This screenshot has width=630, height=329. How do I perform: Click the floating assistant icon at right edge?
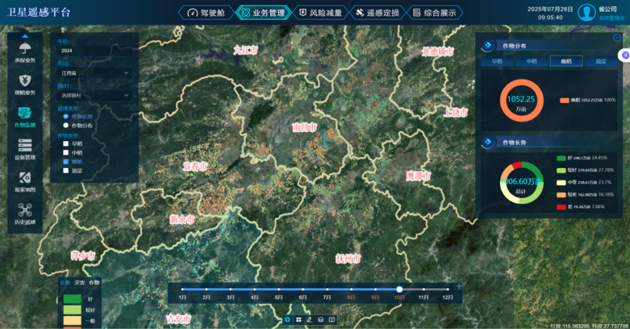pos(625,55)
